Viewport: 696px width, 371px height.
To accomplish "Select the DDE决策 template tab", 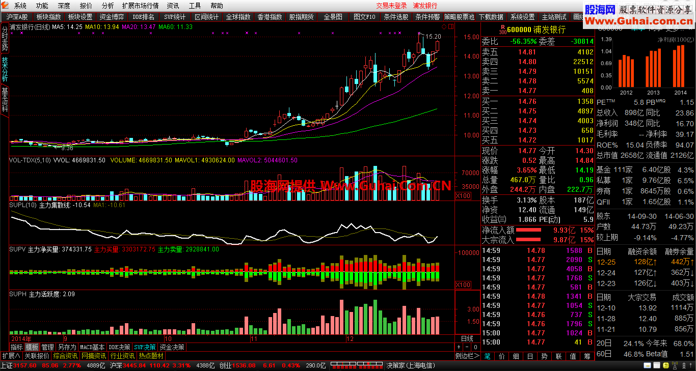I will coord(119,347).
